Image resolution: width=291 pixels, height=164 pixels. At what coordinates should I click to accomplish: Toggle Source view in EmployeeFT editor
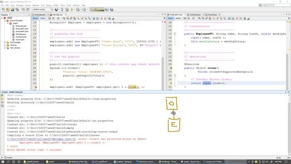pos(171,18)
